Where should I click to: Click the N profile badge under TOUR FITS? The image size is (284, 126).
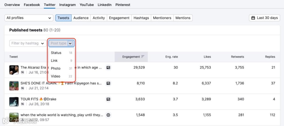pyautogui.click(x=23, y=104)
